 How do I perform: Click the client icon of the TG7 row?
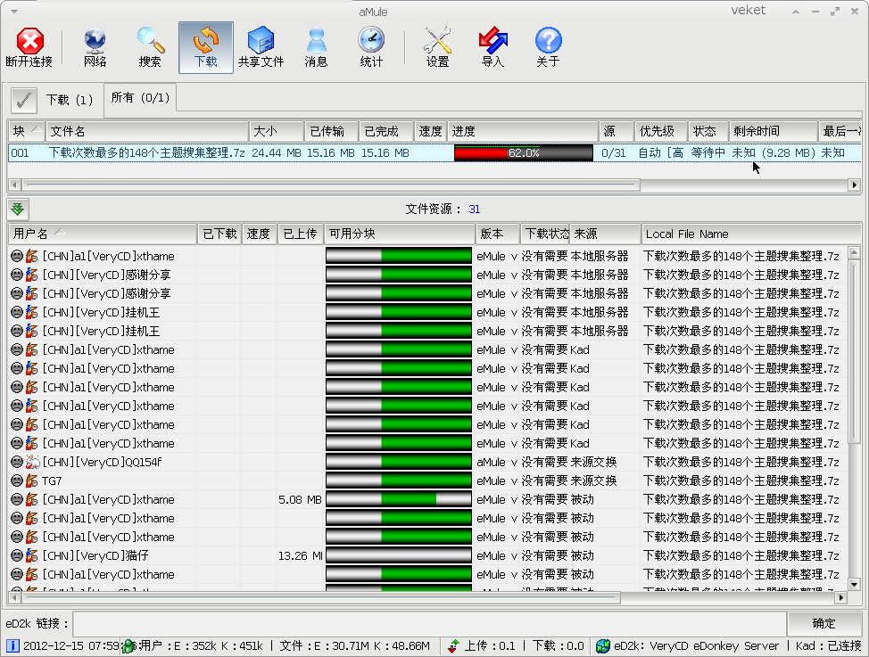tap(32, 480)
